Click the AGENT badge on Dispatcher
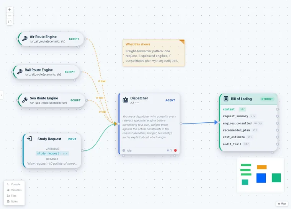 tap(170, 100)
